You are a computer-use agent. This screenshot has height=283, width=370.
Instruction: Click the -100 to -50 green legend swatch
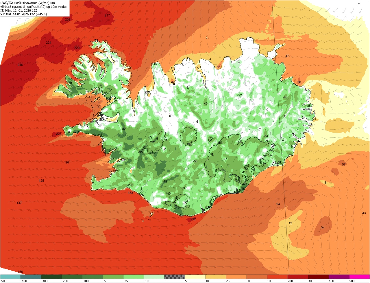click(92, 277)
